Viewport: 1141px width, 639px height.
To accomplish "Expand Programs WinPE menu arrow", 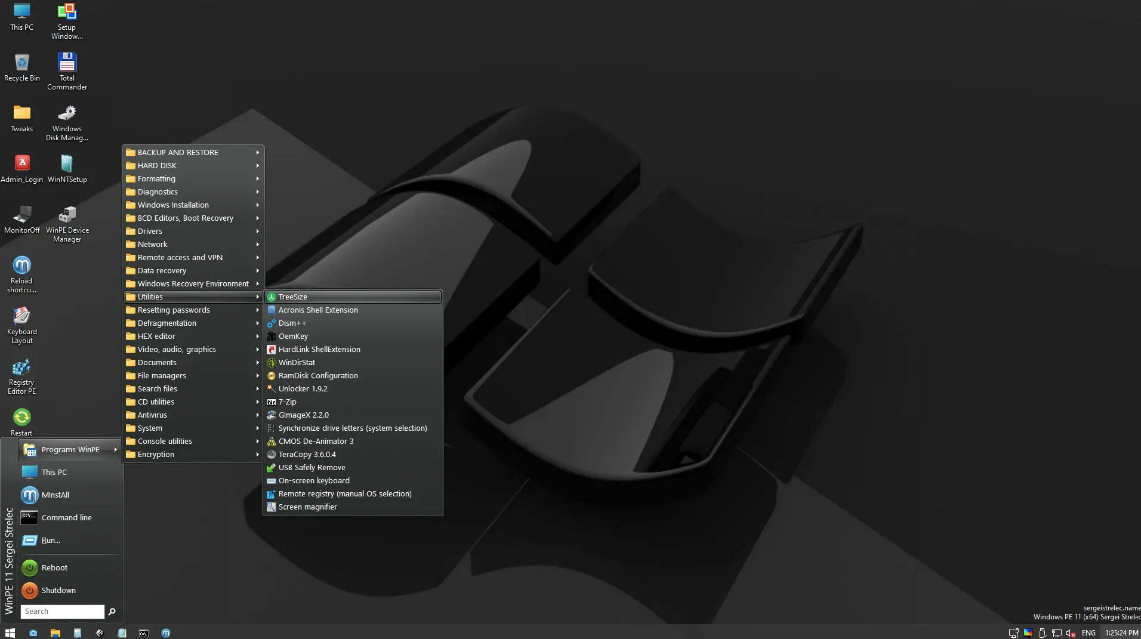I will [115, 450].
